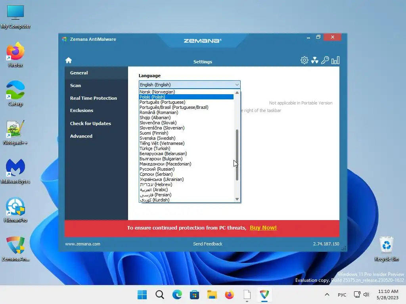
Task: Open the Windows Start menu
Action: click(x=142, y=294)
